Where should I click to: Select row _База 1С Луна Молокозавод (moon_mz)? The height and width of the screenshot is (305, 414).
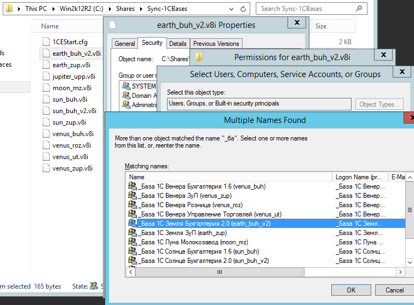tap(266, 242)
